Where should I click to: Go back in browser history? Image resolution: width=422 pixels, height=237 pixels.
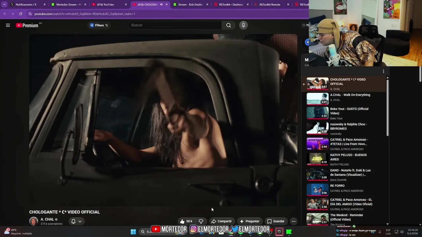5,14
